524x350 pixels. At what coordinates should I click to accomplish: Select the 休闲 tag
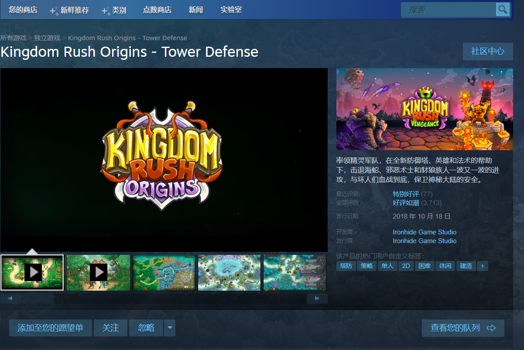445,266
